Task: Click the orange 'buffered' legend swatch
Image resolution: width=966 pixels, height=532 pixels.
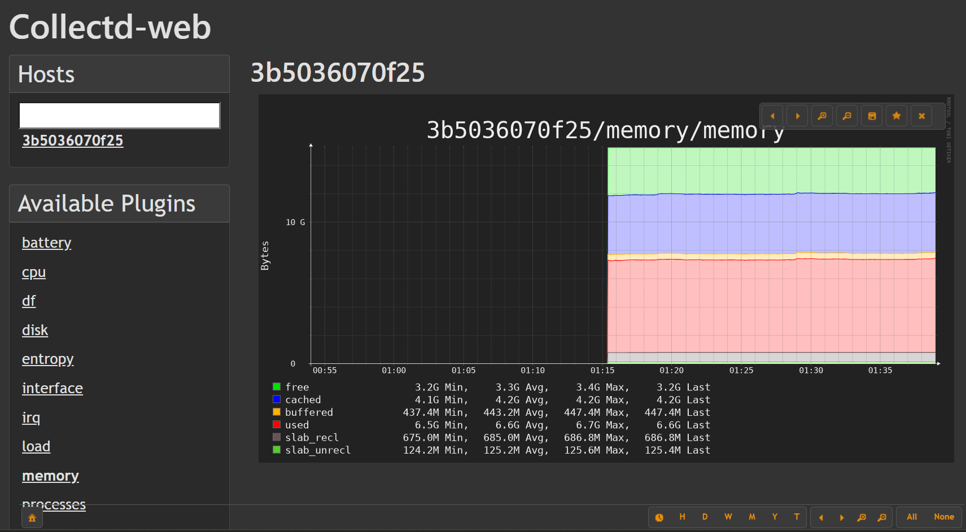Action: [x=277, y=412]
